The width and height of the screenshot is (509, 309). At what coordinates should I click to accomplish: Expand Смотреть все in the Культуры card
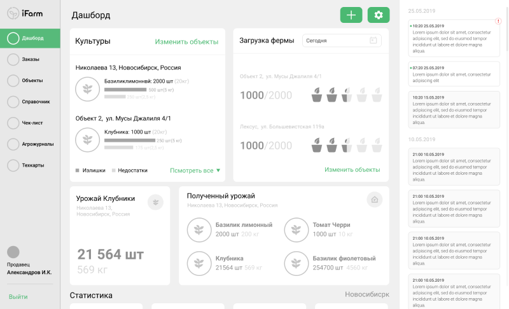tap(195, 170)
